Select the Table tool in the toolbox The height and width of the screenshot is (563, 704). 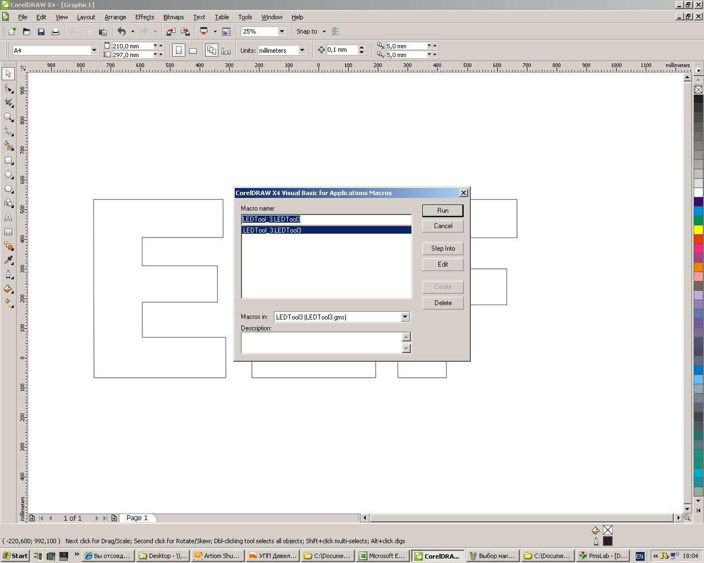[8, 231]
